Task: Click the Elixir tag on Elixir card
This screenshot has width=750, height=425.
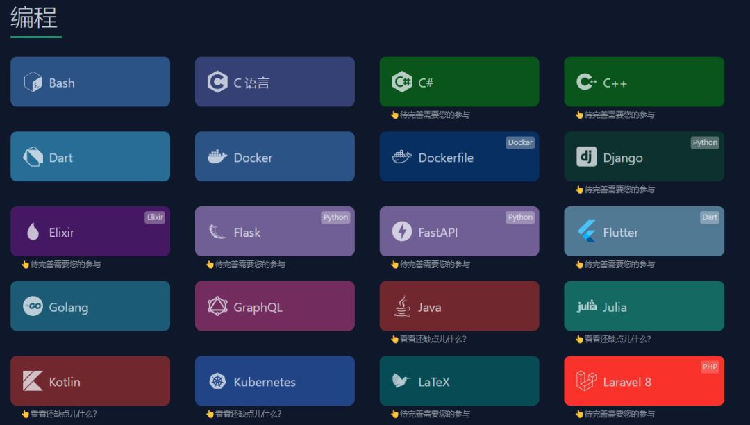Action: [155, 217]
